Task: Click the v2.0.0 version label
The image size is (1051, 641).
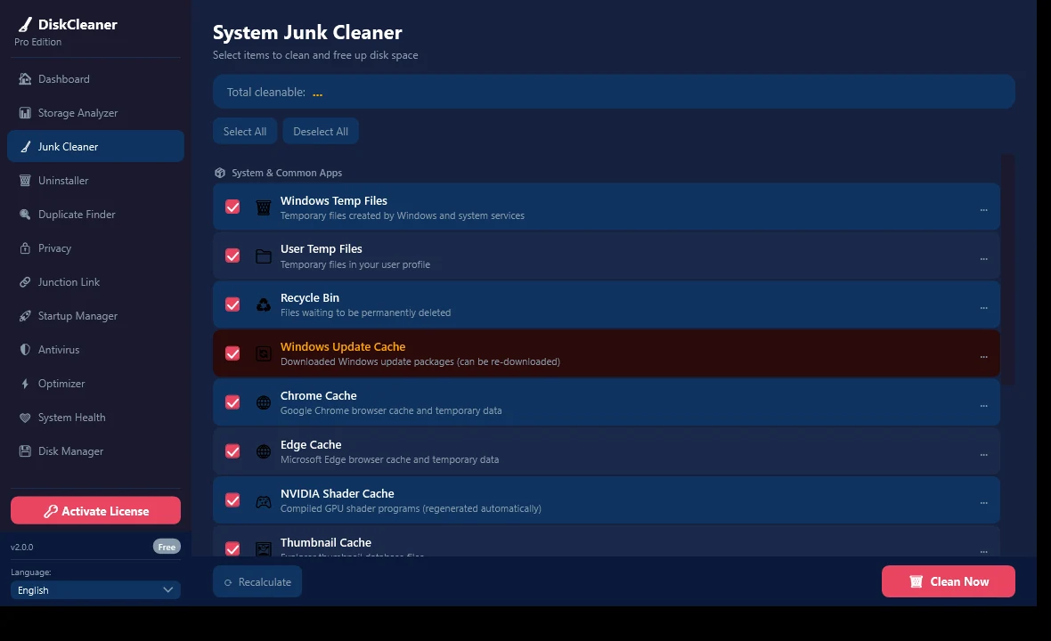Action: coord(22,548)
